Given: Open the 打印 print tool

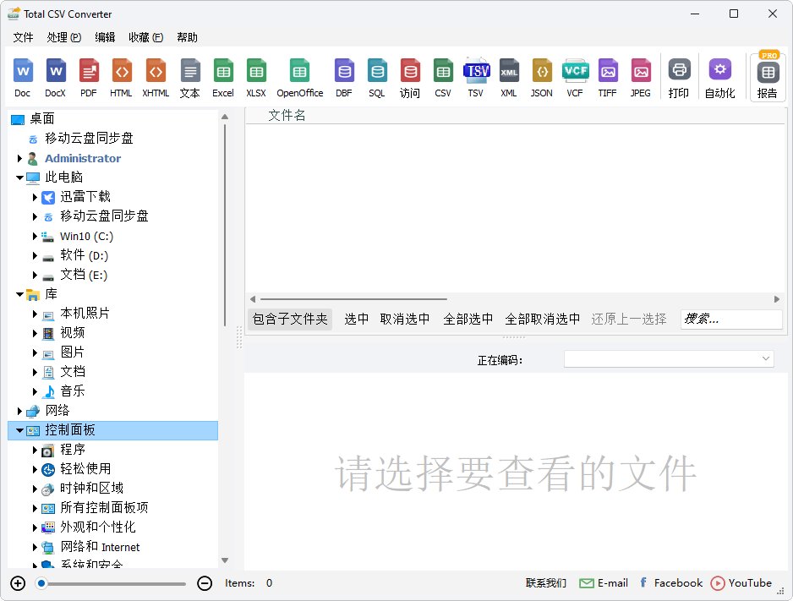Looking at the screenshot, I should [679, 77].
